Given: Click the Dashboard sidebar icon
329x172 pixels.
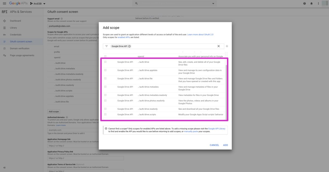Looking at the screenshot, I should point(4,21).
